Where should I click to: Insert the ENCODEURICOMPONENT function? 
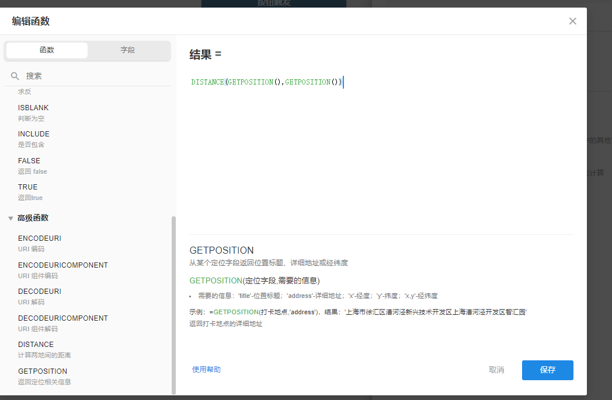pyautogui.click(x=62, y=265)
